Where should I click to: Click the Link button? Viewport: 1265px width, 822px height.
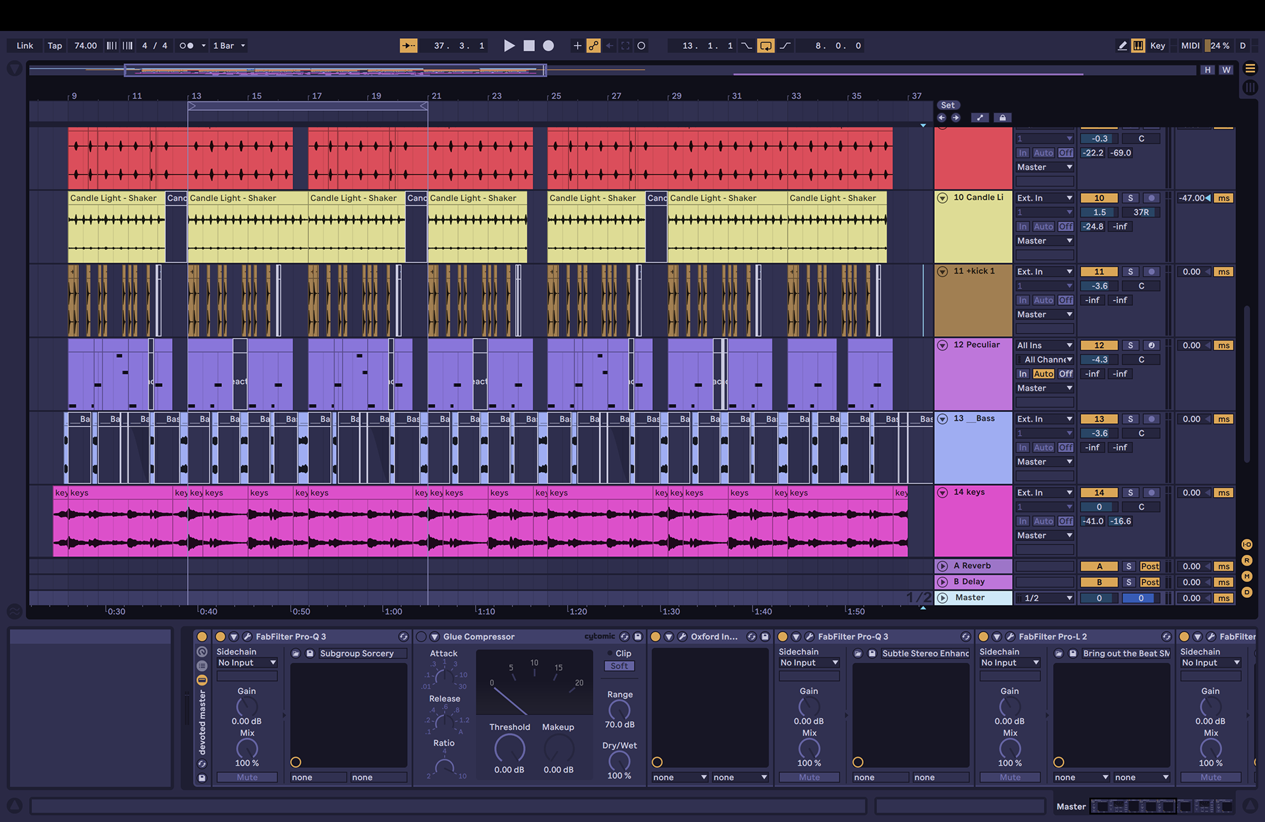25,45
